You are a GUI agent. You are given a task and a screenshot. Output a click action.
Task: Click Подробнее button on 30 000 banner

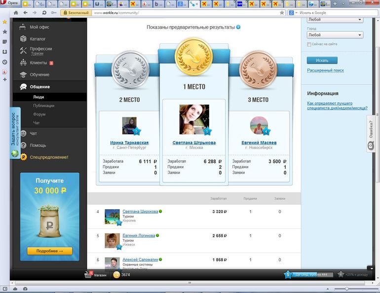click(50, 251)
